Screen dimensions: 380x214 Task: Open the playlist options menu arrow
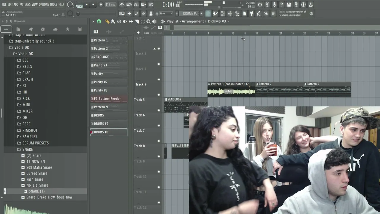pos(93,21)
